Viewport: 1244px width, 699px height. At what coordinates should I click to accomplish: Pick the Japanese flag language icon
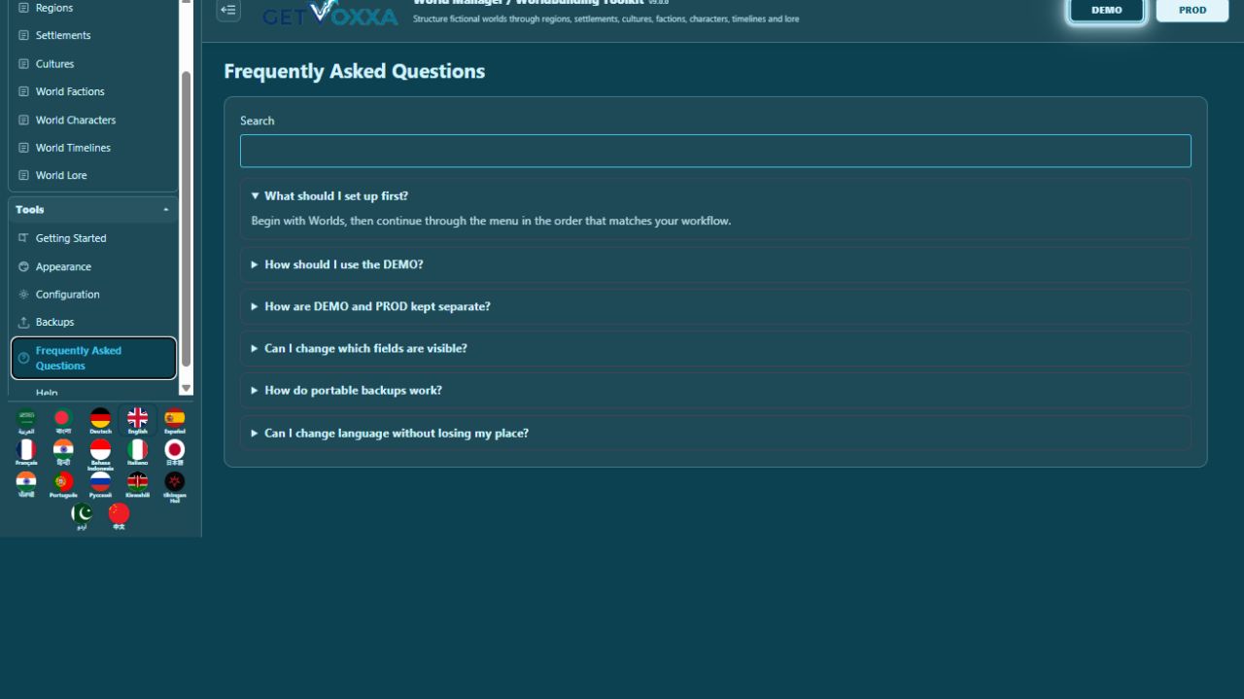pos(175,452)
